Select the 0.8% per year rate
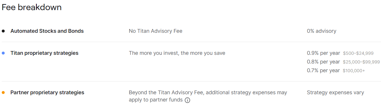The width and height of the screenshot is (381, 107). 323,62
